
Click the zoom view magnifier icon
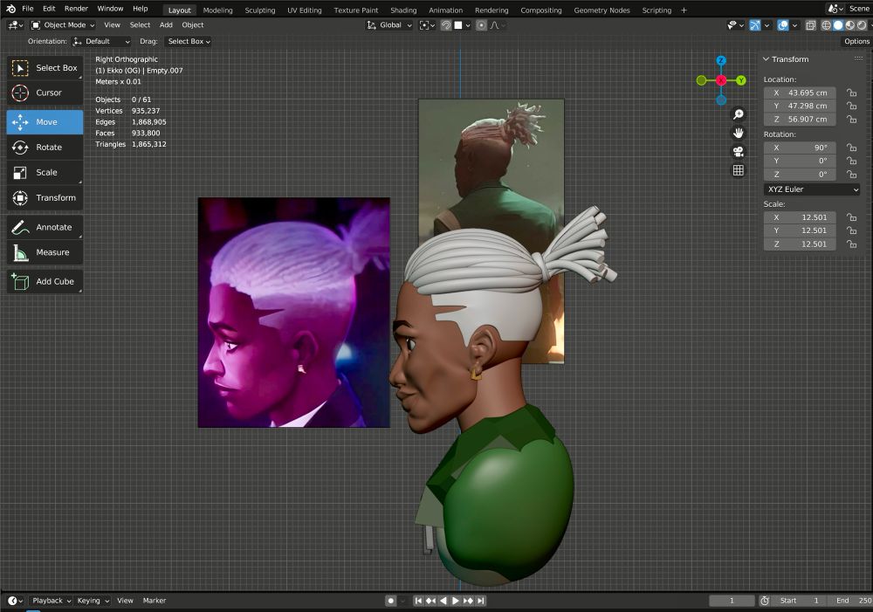739,114
